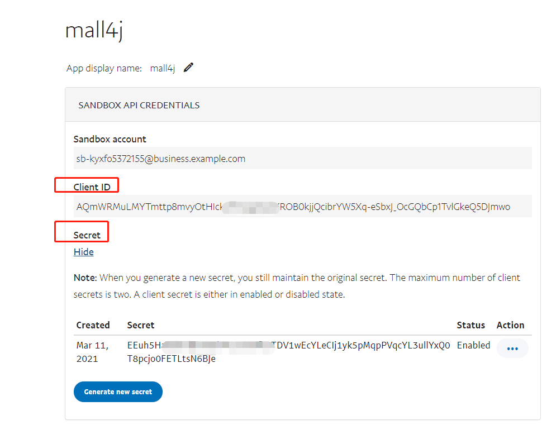Click the Enabled status text
Viewport: 542px width, 425px height.
[474, 345]
